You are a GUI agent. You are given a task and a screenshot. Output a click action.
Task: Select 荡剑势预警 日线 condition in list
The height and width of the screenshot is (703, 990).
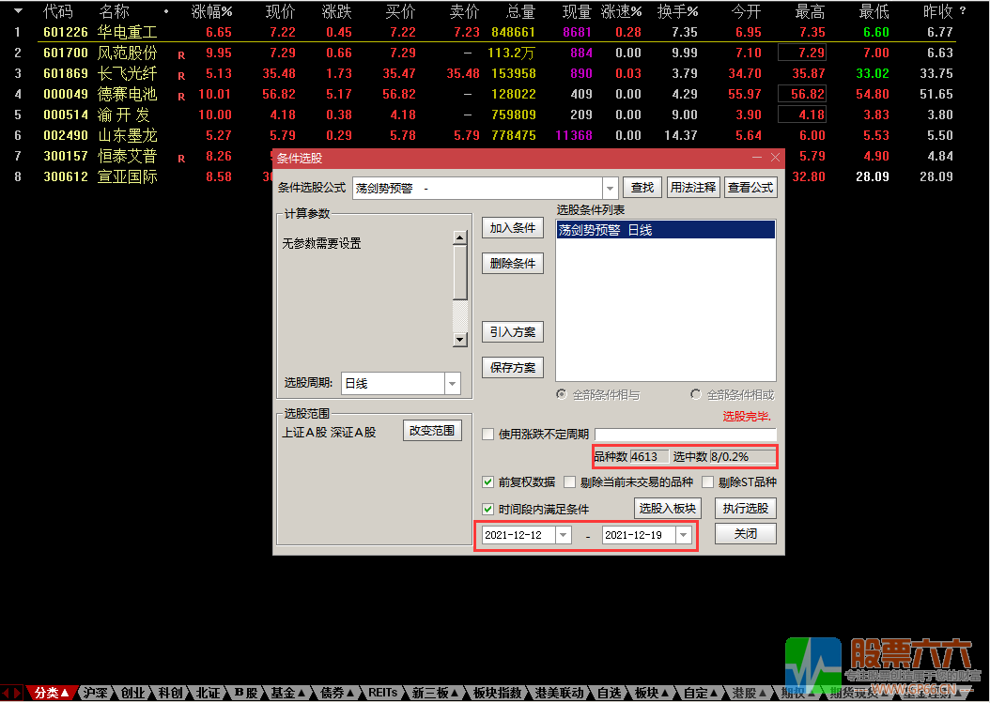pyautogui.click(x=665, y=230)
